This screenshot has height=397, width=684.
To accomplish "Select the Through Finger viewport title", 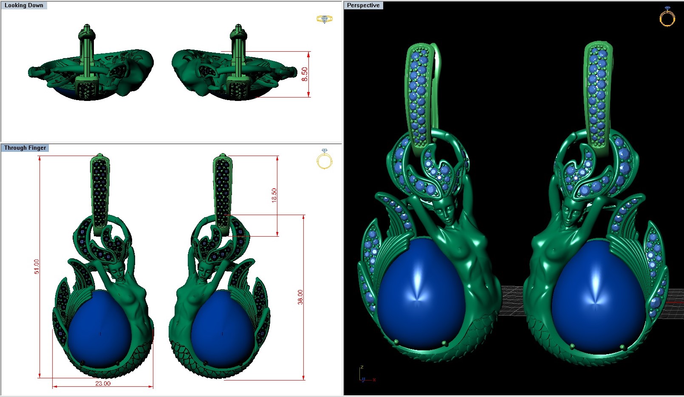I will pos(25,148).
